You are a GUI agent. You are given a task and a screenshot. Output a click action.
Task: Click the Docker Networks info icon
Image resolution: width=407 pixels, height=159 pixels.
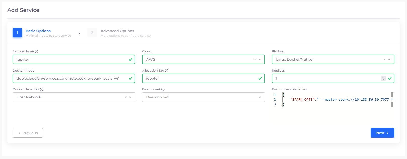point(42,89)
